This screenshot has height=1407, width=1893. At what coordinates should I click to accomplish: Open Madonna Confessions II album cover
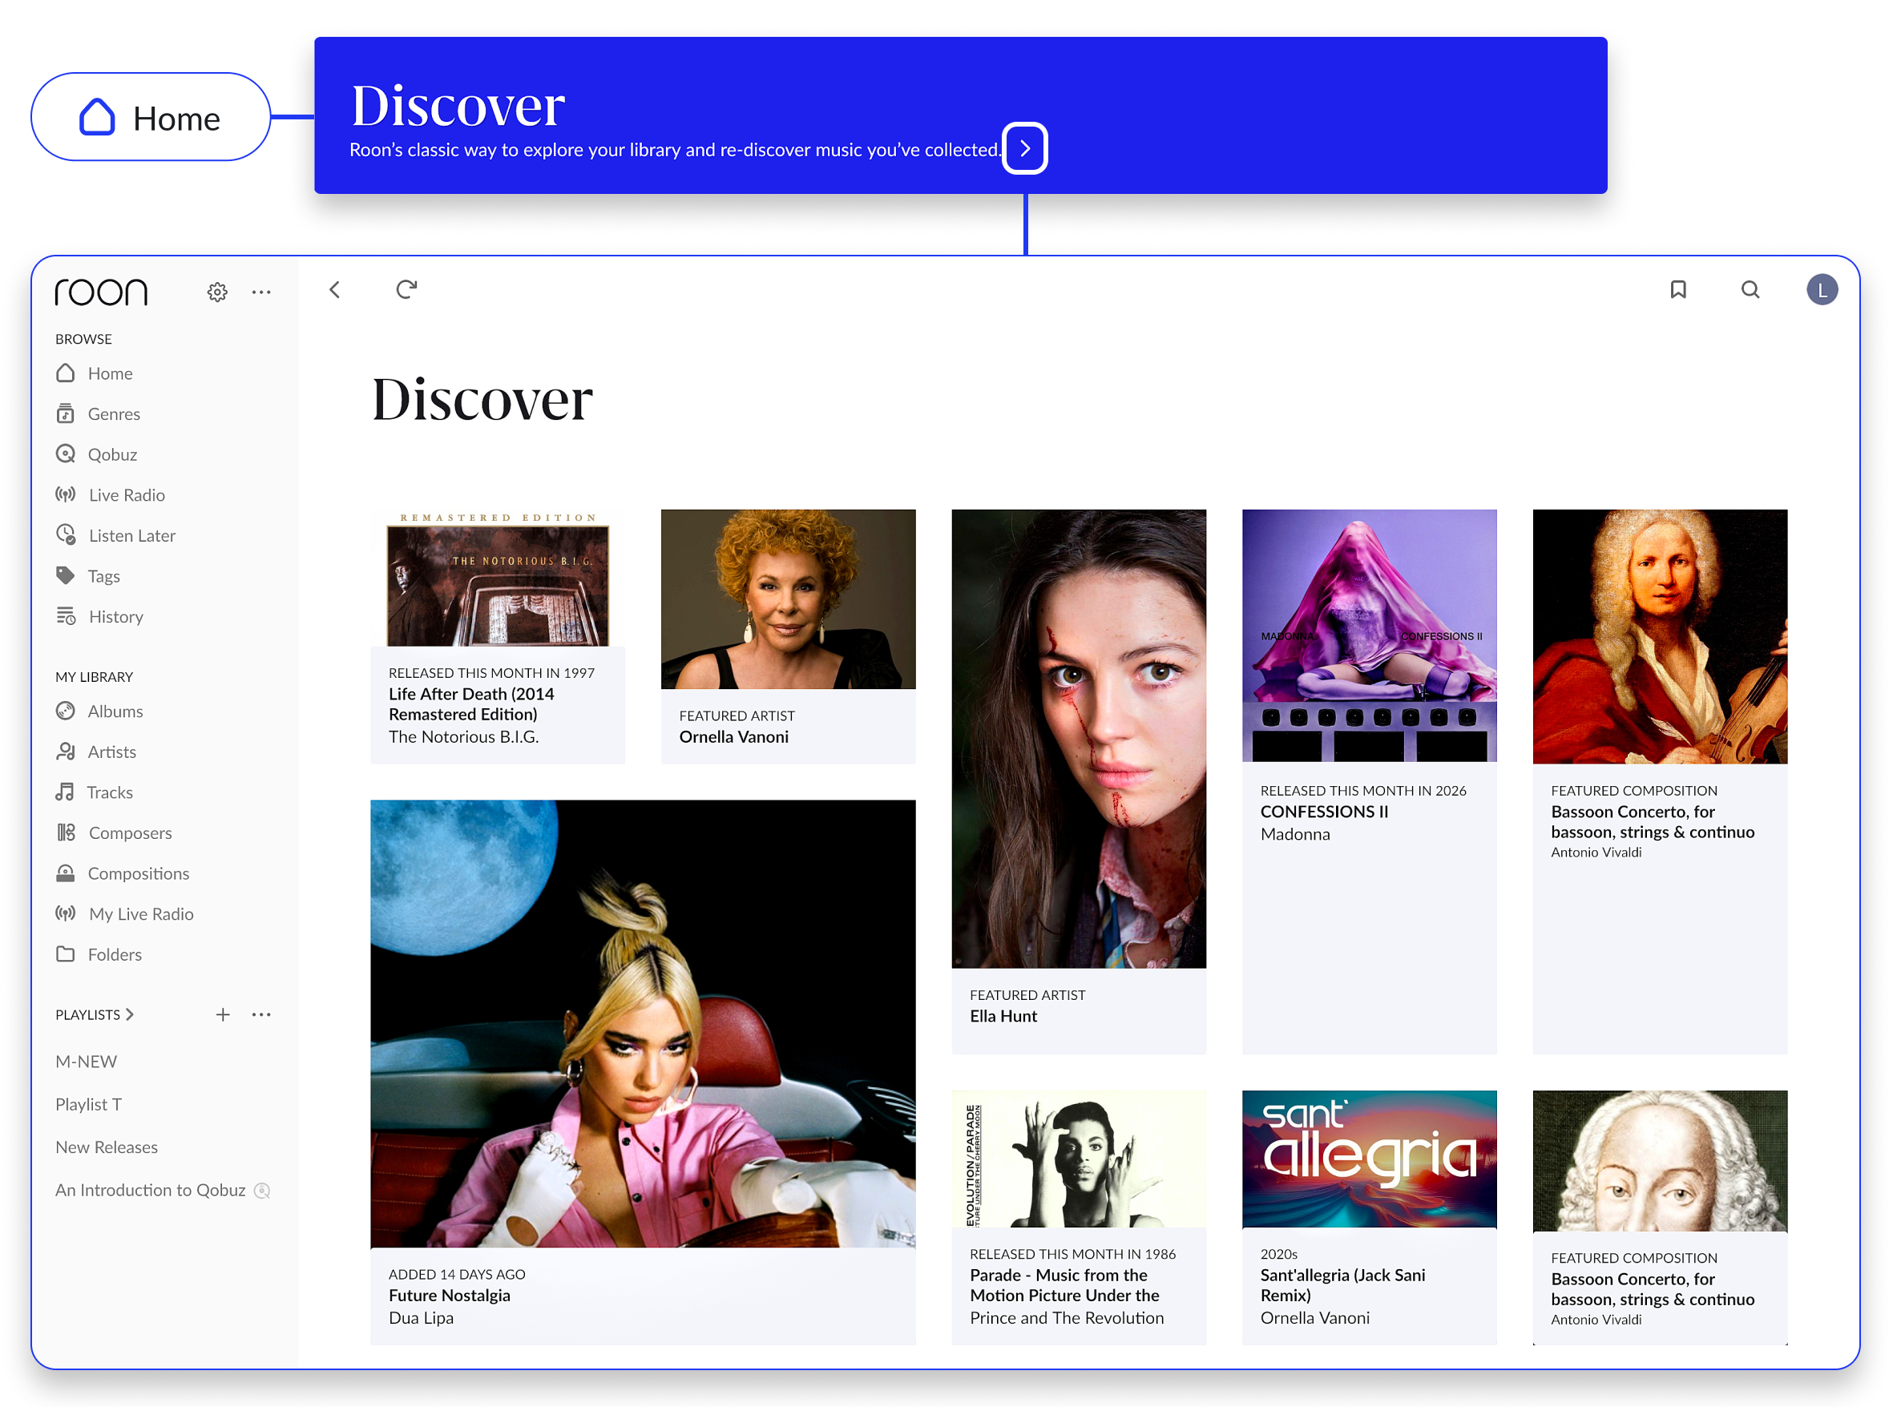pos(1369,635)
